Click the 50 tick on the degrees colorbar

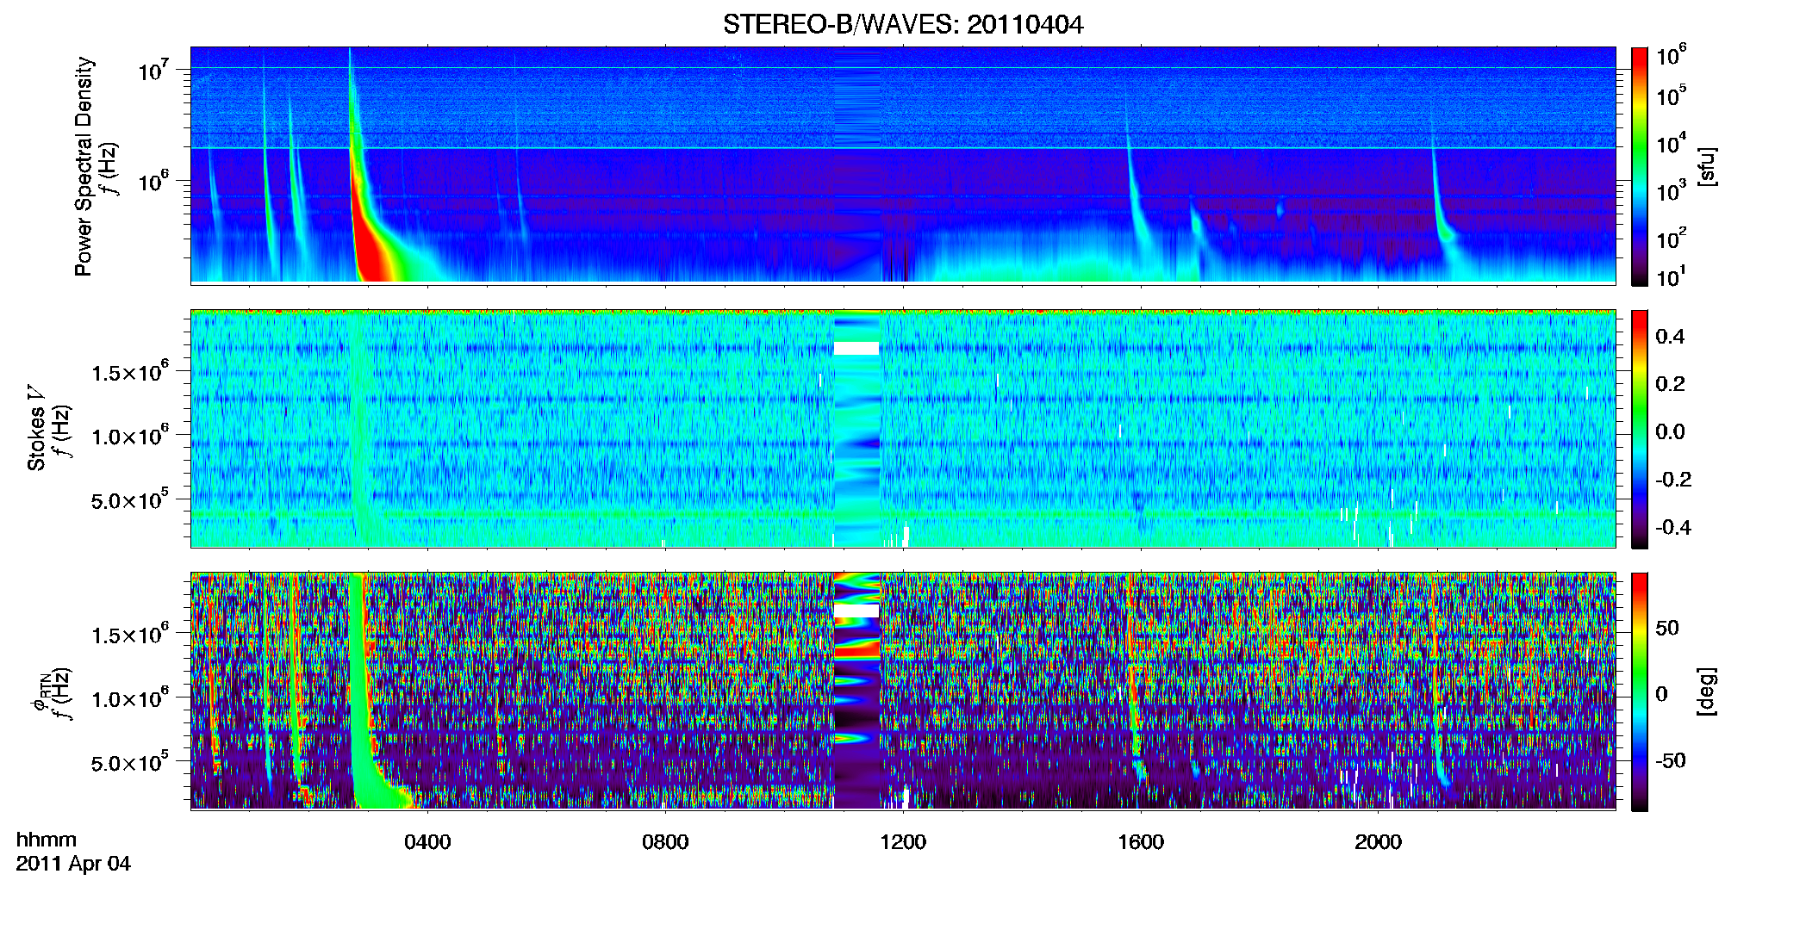pyautogui.click(x=1667, y=628)
